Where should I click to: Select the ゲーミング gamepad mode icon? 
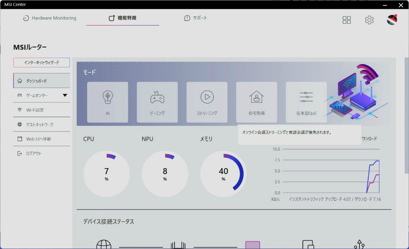click(157, 97)
